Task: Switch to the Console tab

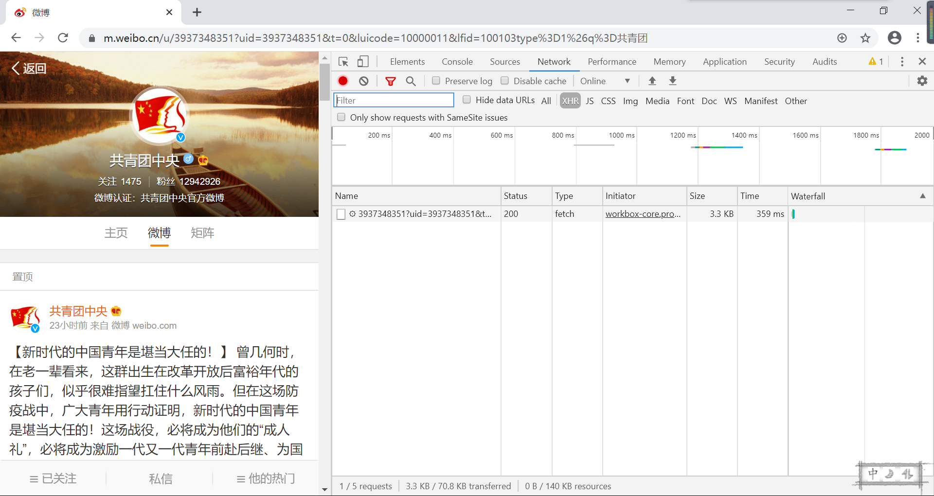Action: tap(457, 62)
